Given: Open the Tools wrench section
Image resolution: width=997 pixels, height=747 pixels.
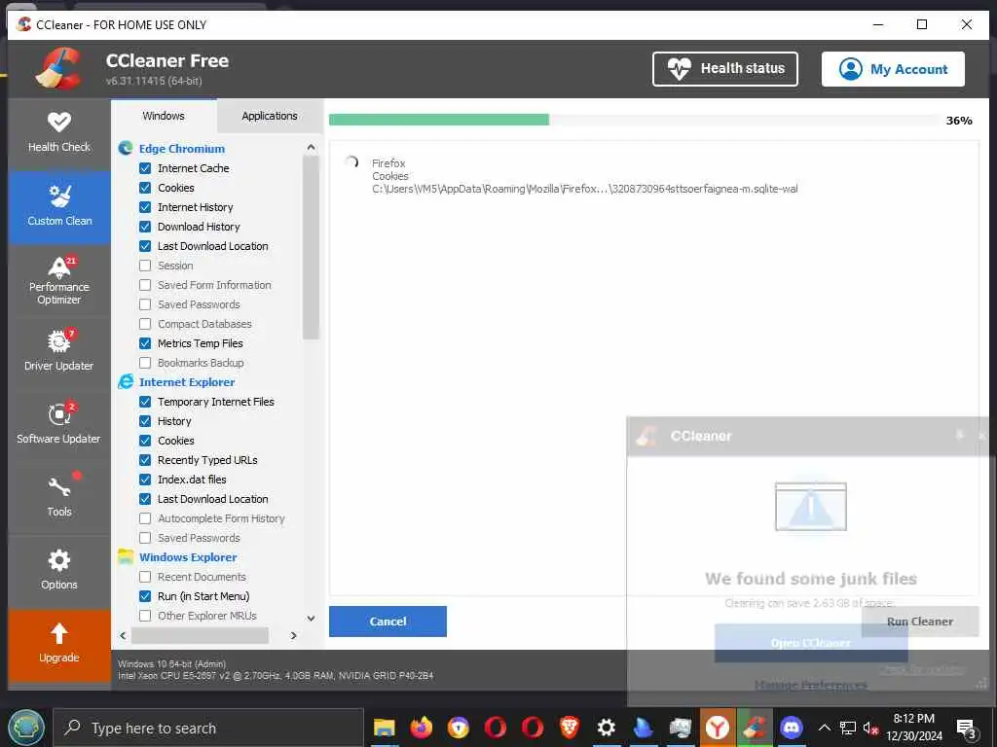Looking at the screenshot, I should (59, 497).
